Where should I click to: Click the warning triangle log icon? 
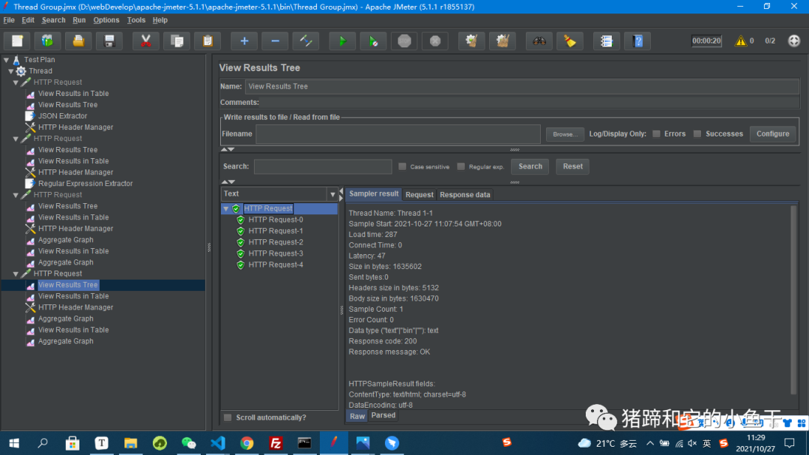[740, 40]
